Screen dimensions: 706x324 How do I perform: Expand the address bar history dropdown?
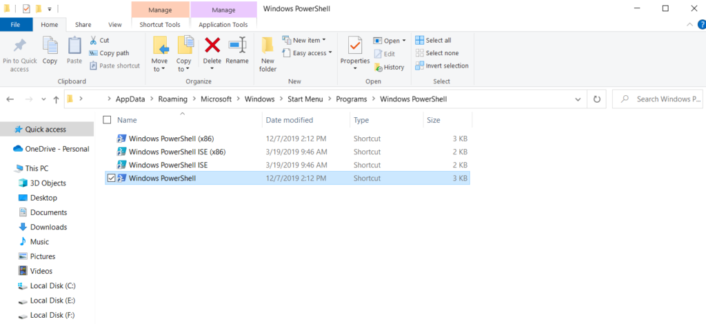578,99
